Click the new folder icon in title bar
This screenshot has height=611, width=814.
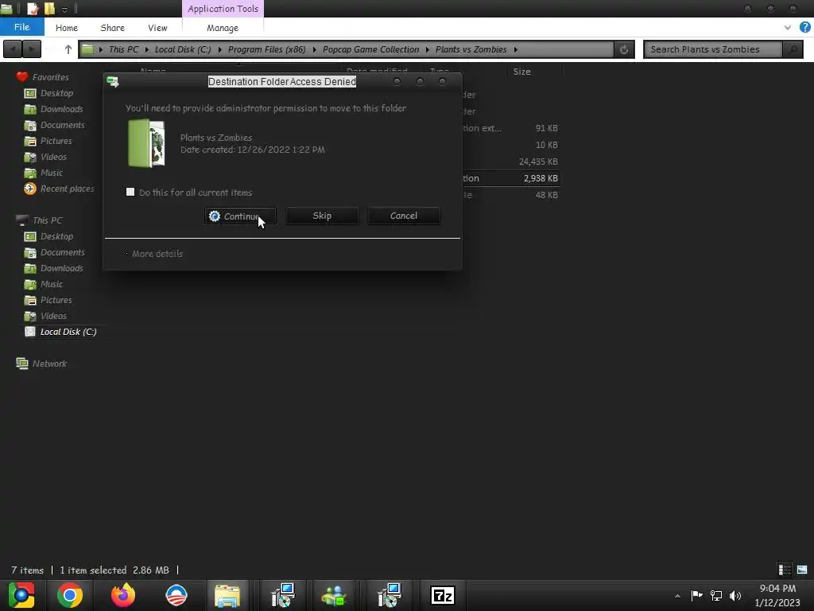49,8
